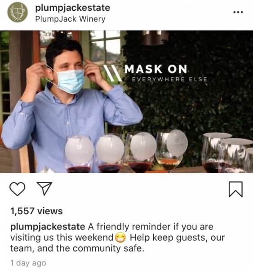Open the plumpjackestate profile avatar
The width and height of the screenshot is (253, 270).
(18, 12)
